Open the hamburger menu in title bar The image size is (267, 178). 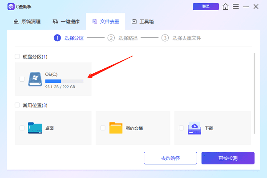236,7
